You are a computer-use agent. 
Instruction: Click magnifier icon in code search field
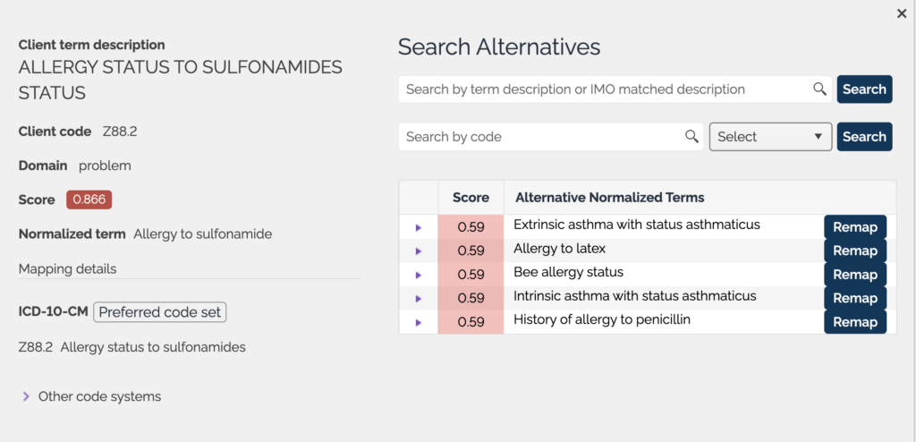click(691, 137)
